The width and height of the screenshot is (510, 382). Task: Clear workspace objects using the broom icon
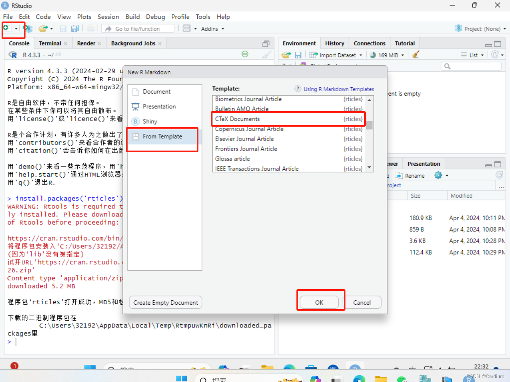click(416, 55)
